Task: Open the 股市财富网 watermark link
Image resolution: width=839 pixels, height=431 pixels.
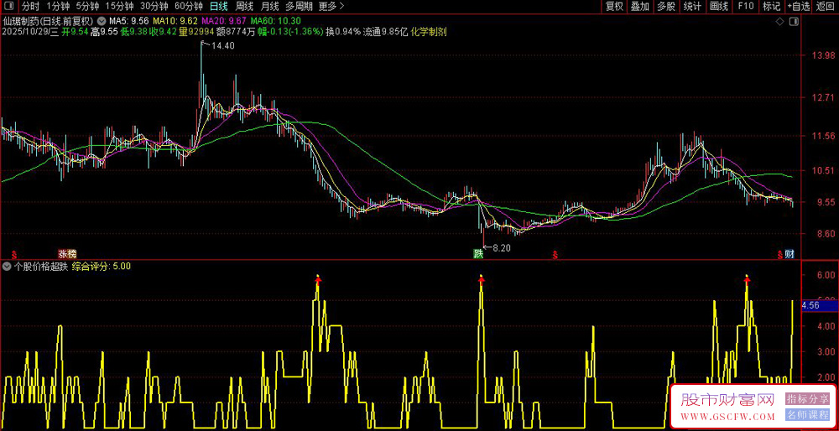Action: (727, 401)
